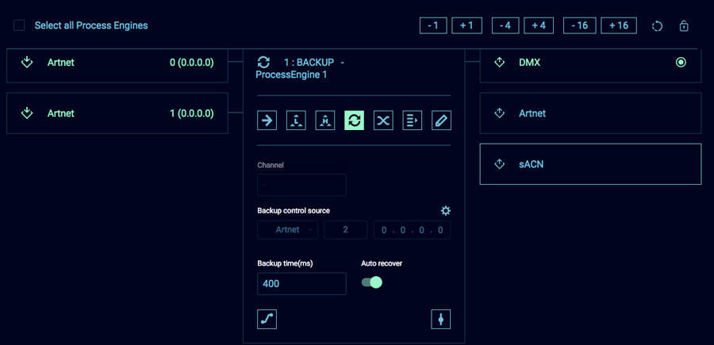The width and height of the screenshot is (714, 345).
Task: Select the backup mode sync icon
Action: coord(354,121)
